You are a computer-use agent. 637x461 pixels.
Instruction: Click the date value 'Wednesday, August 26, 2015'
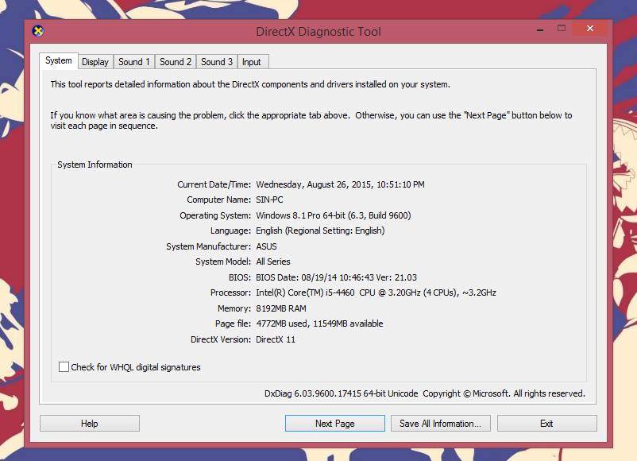(314, 184)
